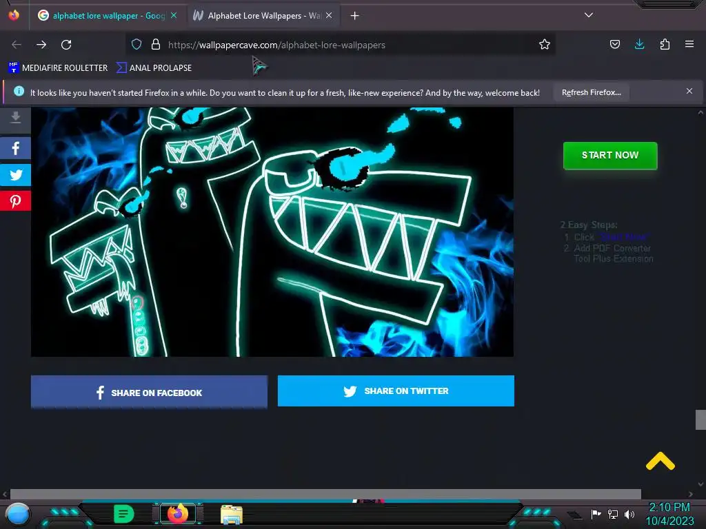
Task: Click the Firefox taskbar icon
Action: pos(177,513)
